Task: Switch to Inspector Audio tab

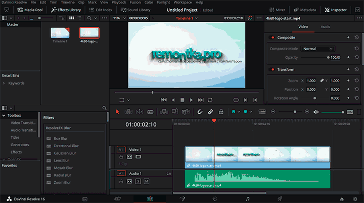Action: point(326,27)
